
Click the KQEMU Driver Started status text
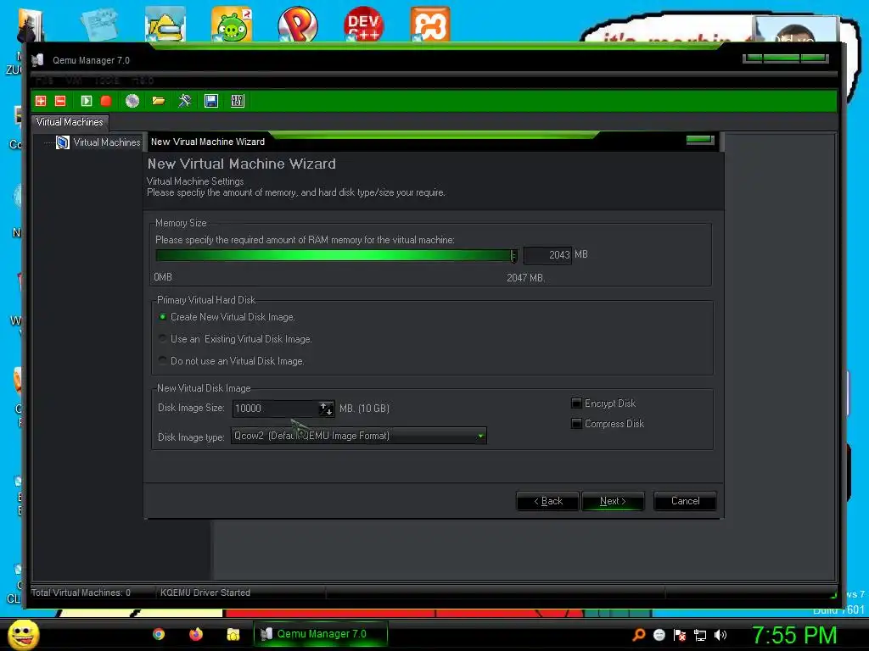pos(205,593)
